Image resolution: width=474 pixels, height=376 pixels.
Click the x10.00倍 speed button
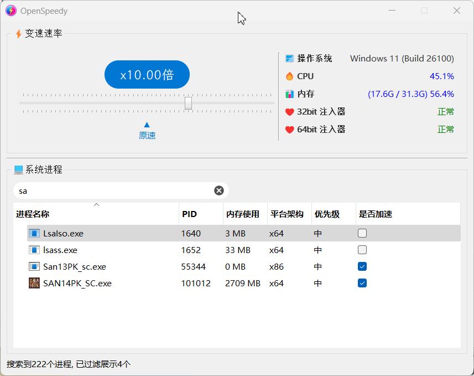(x=147, y=74)
